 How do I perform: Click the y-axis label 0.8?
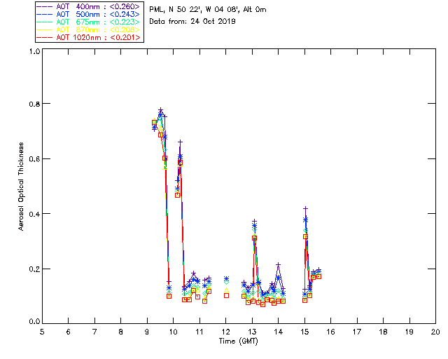34,104
